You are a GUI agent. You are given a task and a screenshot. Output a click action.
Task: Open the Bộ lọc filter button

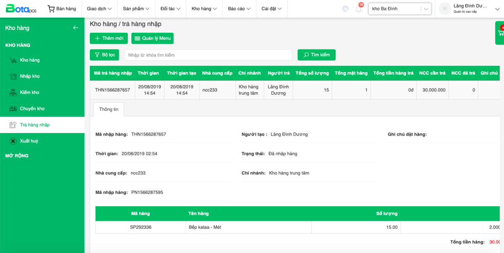click(105, 55)
